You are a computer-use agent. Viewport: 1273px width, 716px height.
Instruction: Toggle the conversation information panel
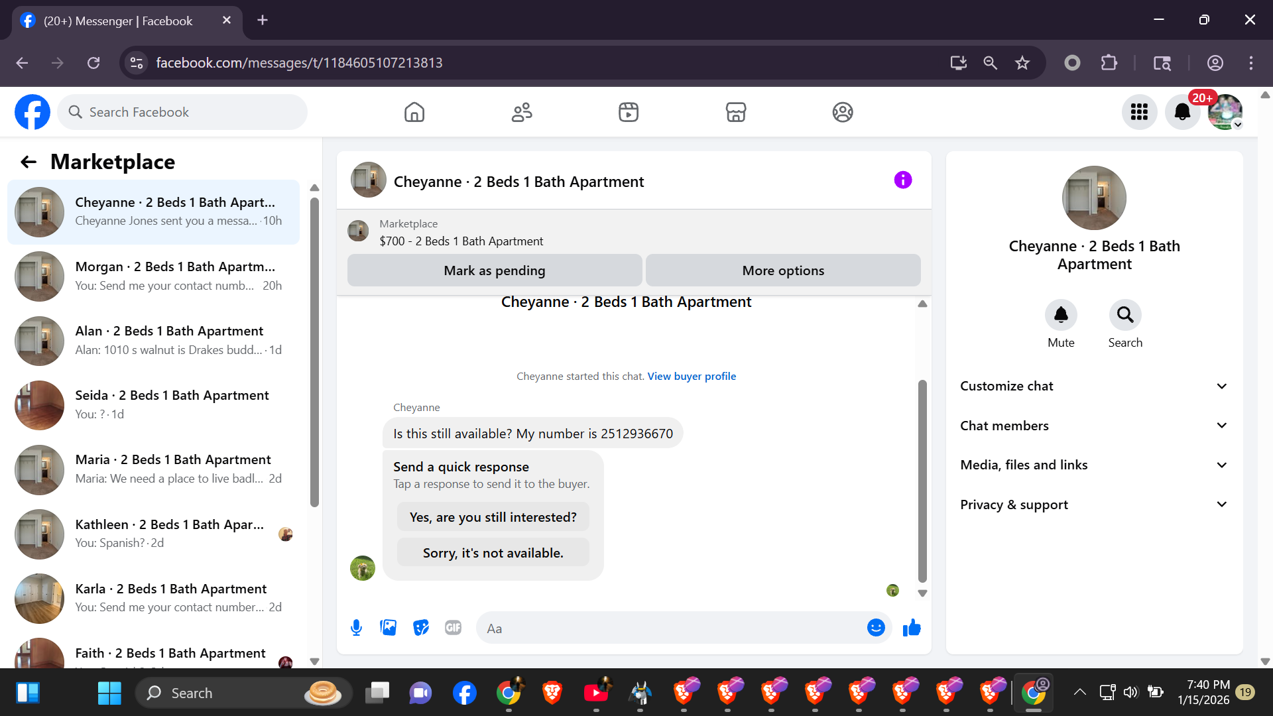click(903, 180)
